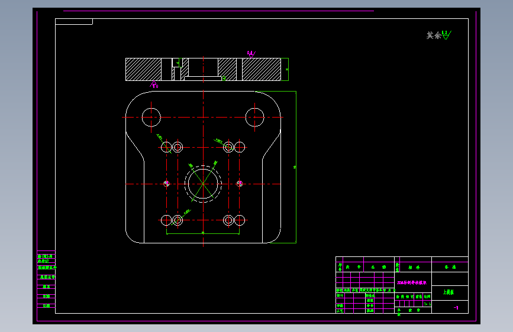This screenshot has width=513, height=332.
Task: Select the section view thickness dimension
Action: 286,69
